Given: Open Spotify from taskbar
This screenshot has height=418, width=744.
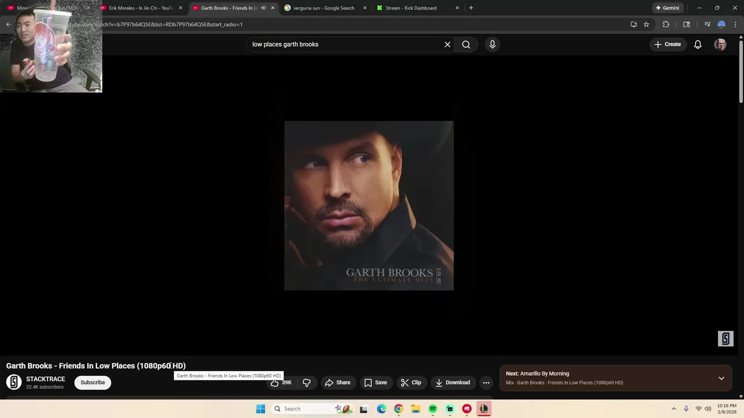Looking at the screenshot, I should pyautogui.click(x=432, y=409).
